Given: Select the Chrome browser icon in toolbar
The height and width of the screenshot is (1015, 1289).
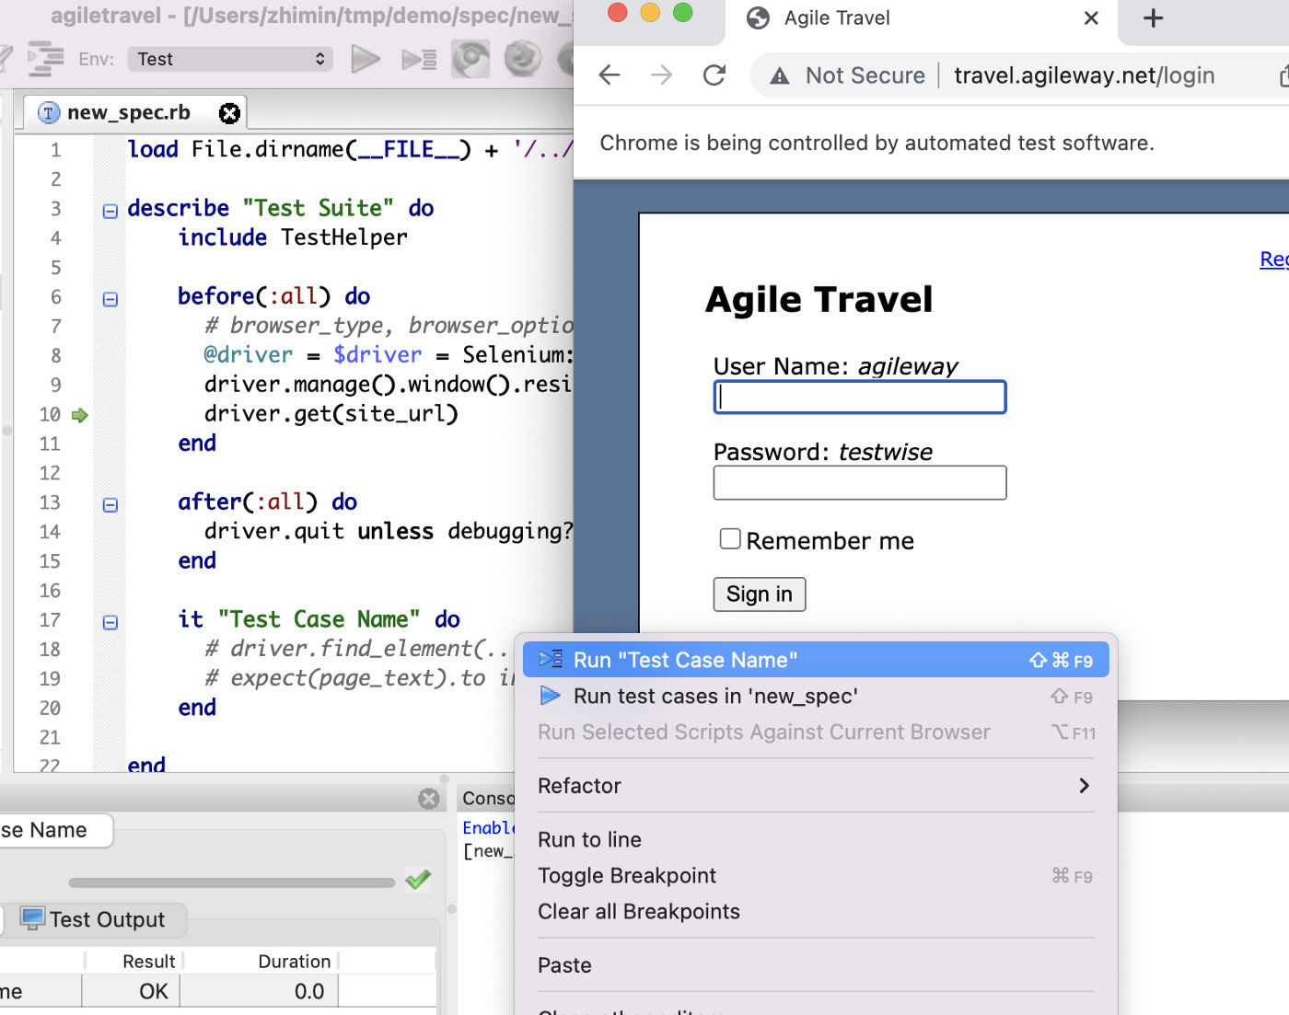Looking at the screenshot, I should (470, 59).
